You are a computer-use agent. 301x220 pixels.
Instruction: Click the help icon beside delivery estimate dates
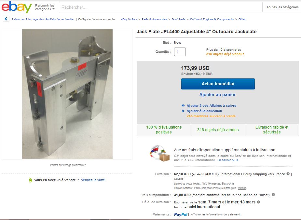pos(258,202)
